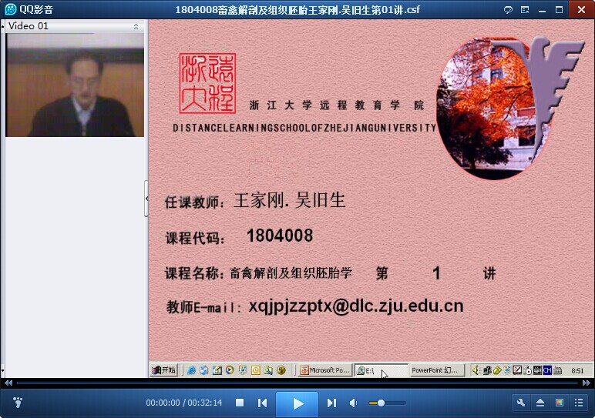Open the QQ影音 main menu logo
This screenshot has width=595, height=418.
(x=10, y=9)
